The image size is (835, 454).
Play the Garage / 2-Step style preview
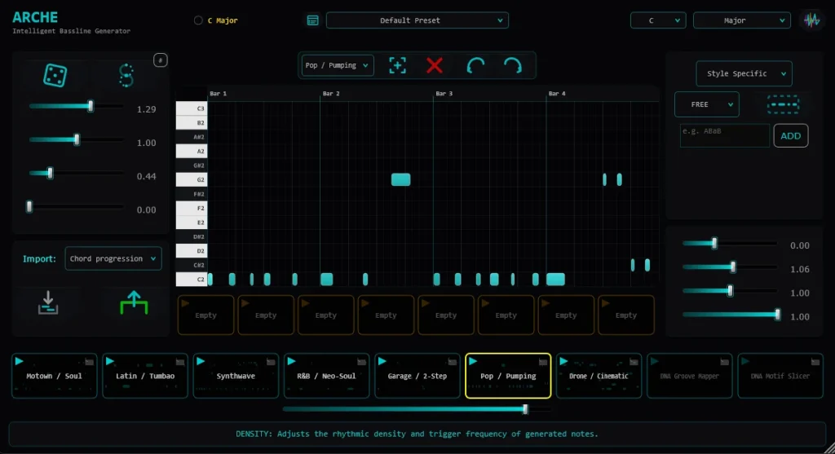(382, 361)
